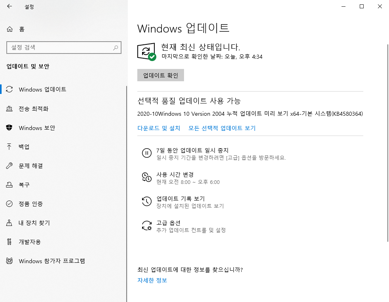This screenshot has height=302, width=389.
Task: Close the Settings window
Action: click(380, 6)
